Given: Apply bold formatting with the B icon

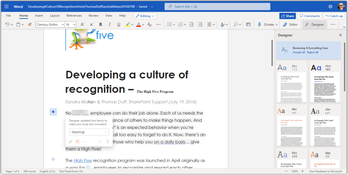Looking at the screenshot, I should (101, 24).
